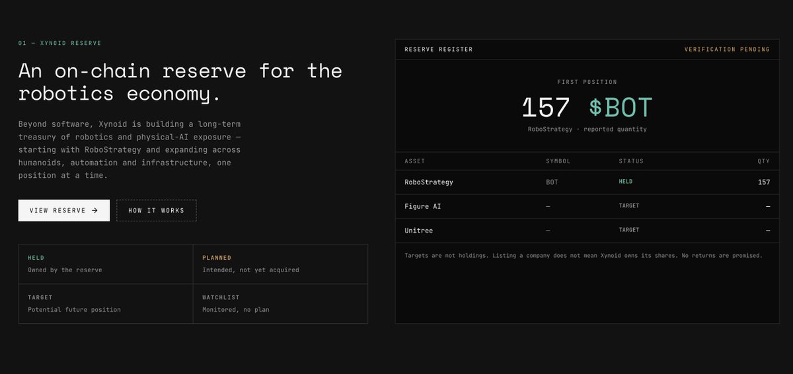
Task: Click the 'RoboStrategy · reported quantity' caption
Action: pyautogui.click(x=587, y=130)
